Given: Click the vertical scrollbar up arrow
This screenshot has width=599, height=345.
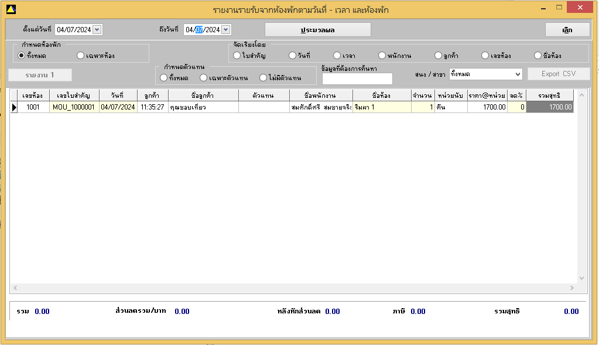Looking at the screenshot, I should click(581, 95).
